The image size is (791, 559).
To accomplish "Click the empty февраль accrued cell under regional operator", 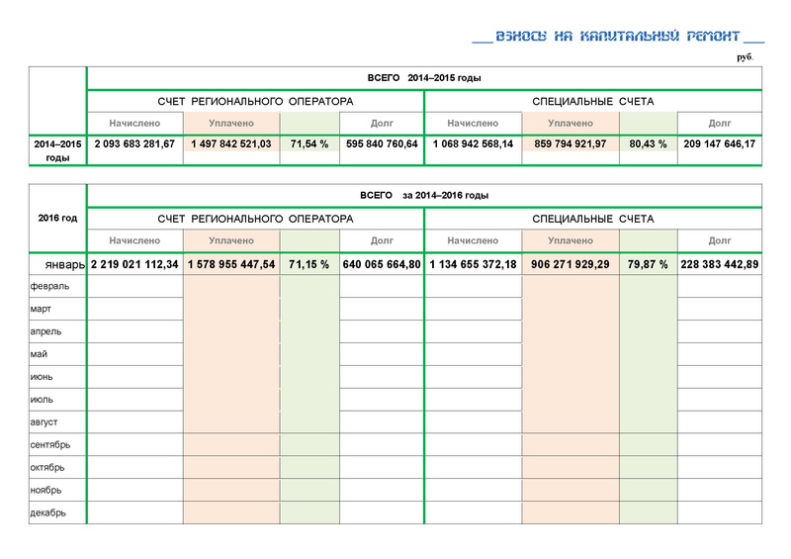I will (x=135, y=286).
